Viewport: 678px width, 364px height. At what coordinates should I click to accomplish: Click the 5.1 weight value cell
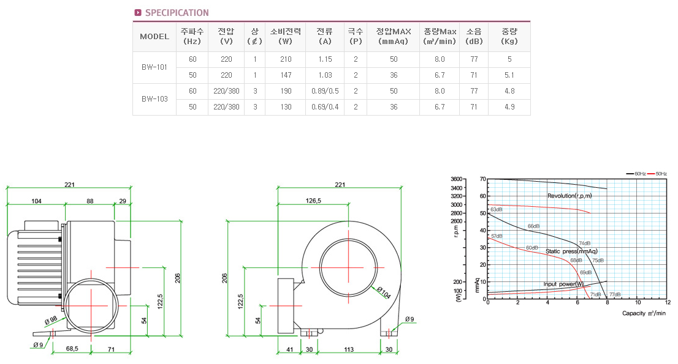[509, 75]
